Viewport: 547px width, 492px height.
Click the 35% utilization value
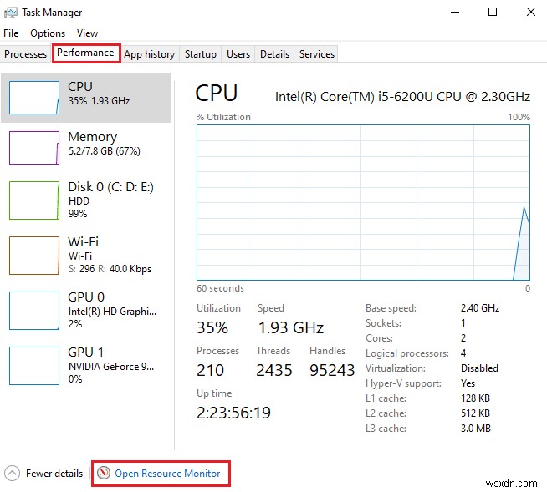point(212,327)
